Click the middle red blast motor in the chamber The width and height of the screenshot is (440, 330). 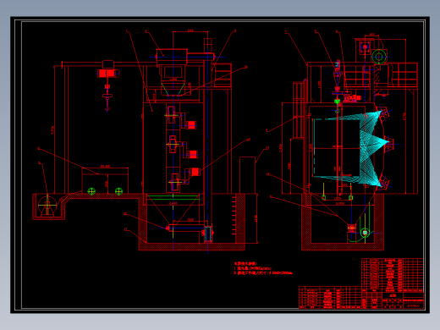coord(193,154)
